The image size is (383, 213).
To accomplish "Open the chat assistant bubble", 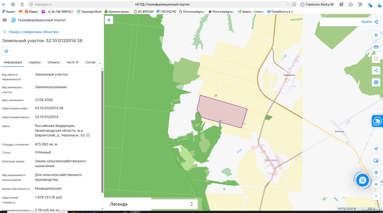I will tap(362, 180).
